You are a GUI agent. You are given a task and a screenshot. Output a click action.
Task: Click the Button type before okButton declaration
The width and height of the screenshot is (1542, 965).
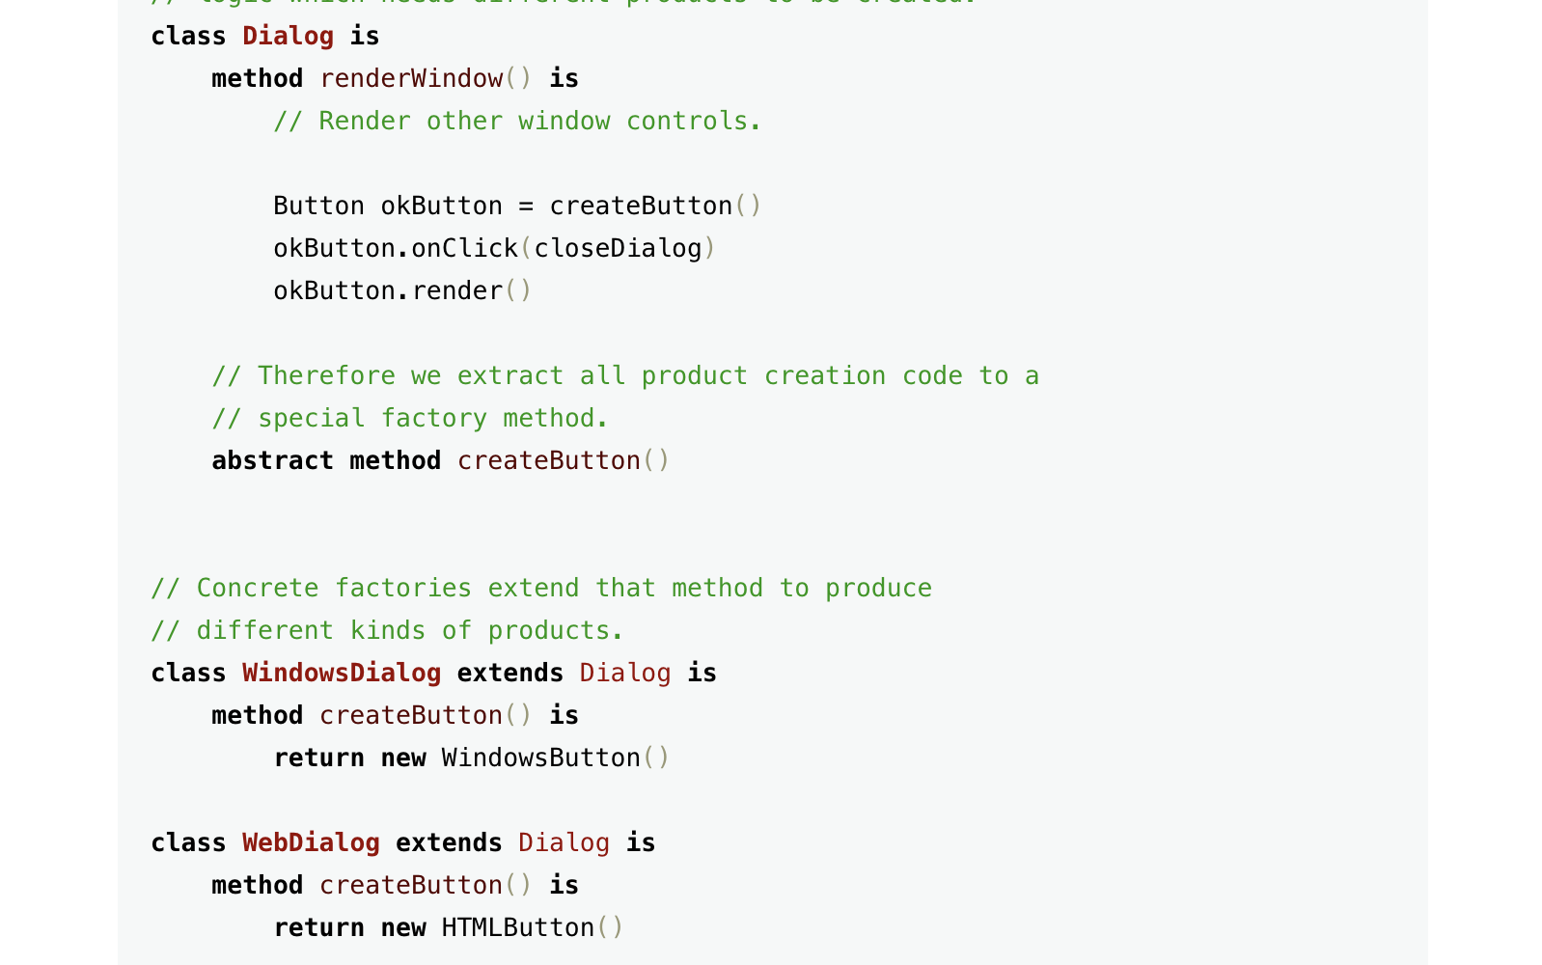[318, 207]
